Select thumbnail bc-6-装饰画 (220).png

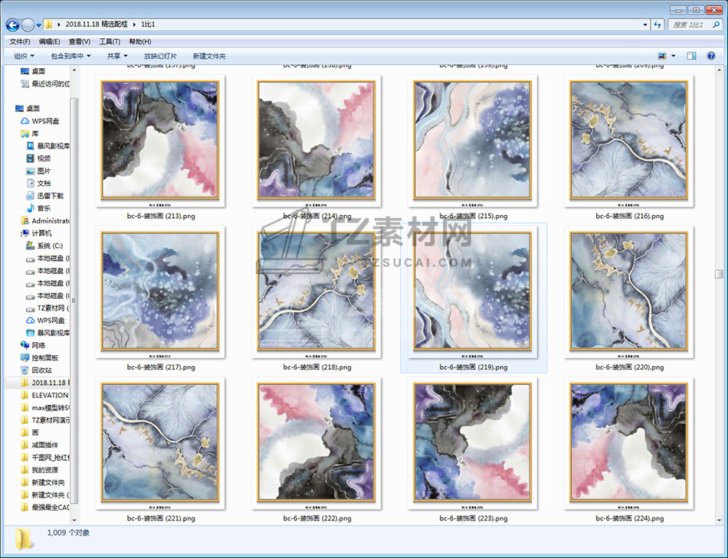coord(629,292)
